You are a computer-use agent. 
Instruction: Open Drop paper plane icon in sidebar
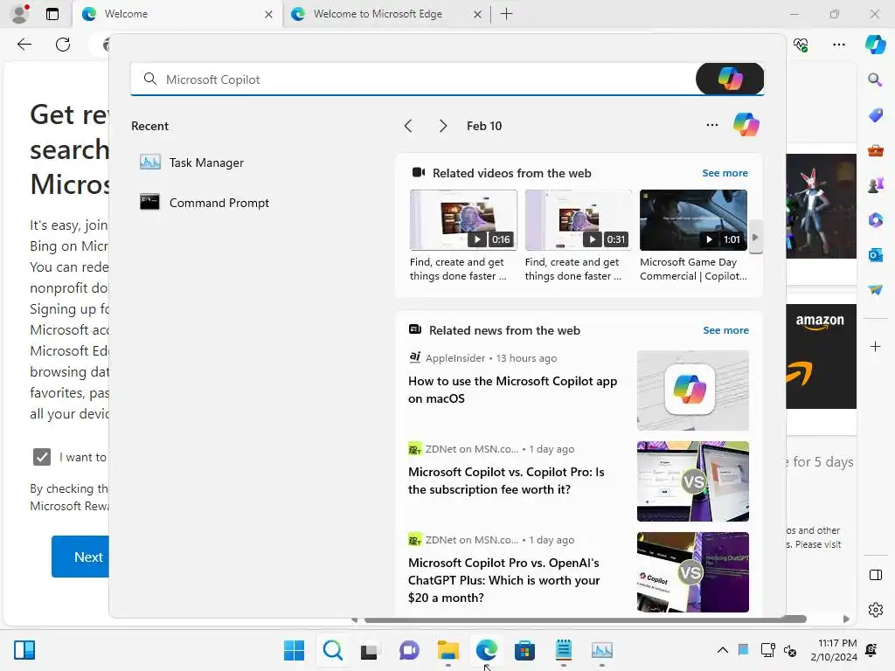click(875, 290)
